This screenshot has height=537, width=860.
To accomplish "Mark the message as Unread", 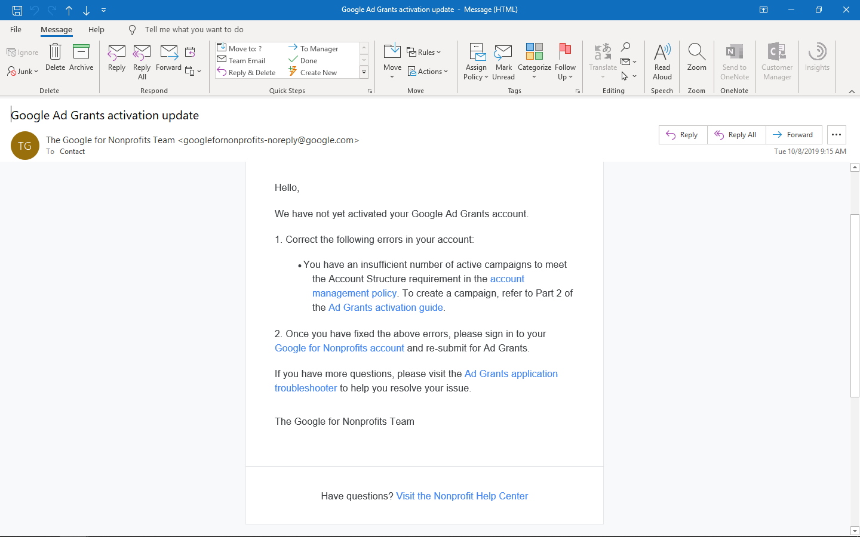I will [x=503, y=61].
